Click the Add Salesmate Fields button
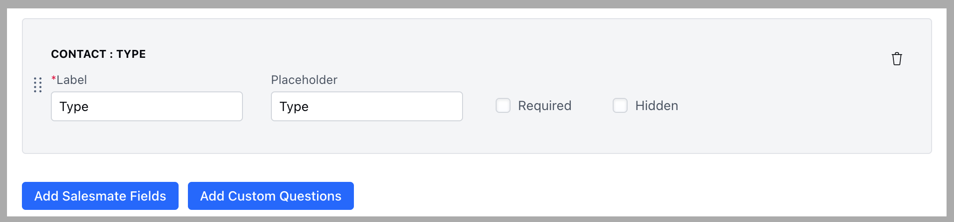Image resolution: width=954 pixels, height=222 pixels. pyautogui.click(x=100, y=196)
